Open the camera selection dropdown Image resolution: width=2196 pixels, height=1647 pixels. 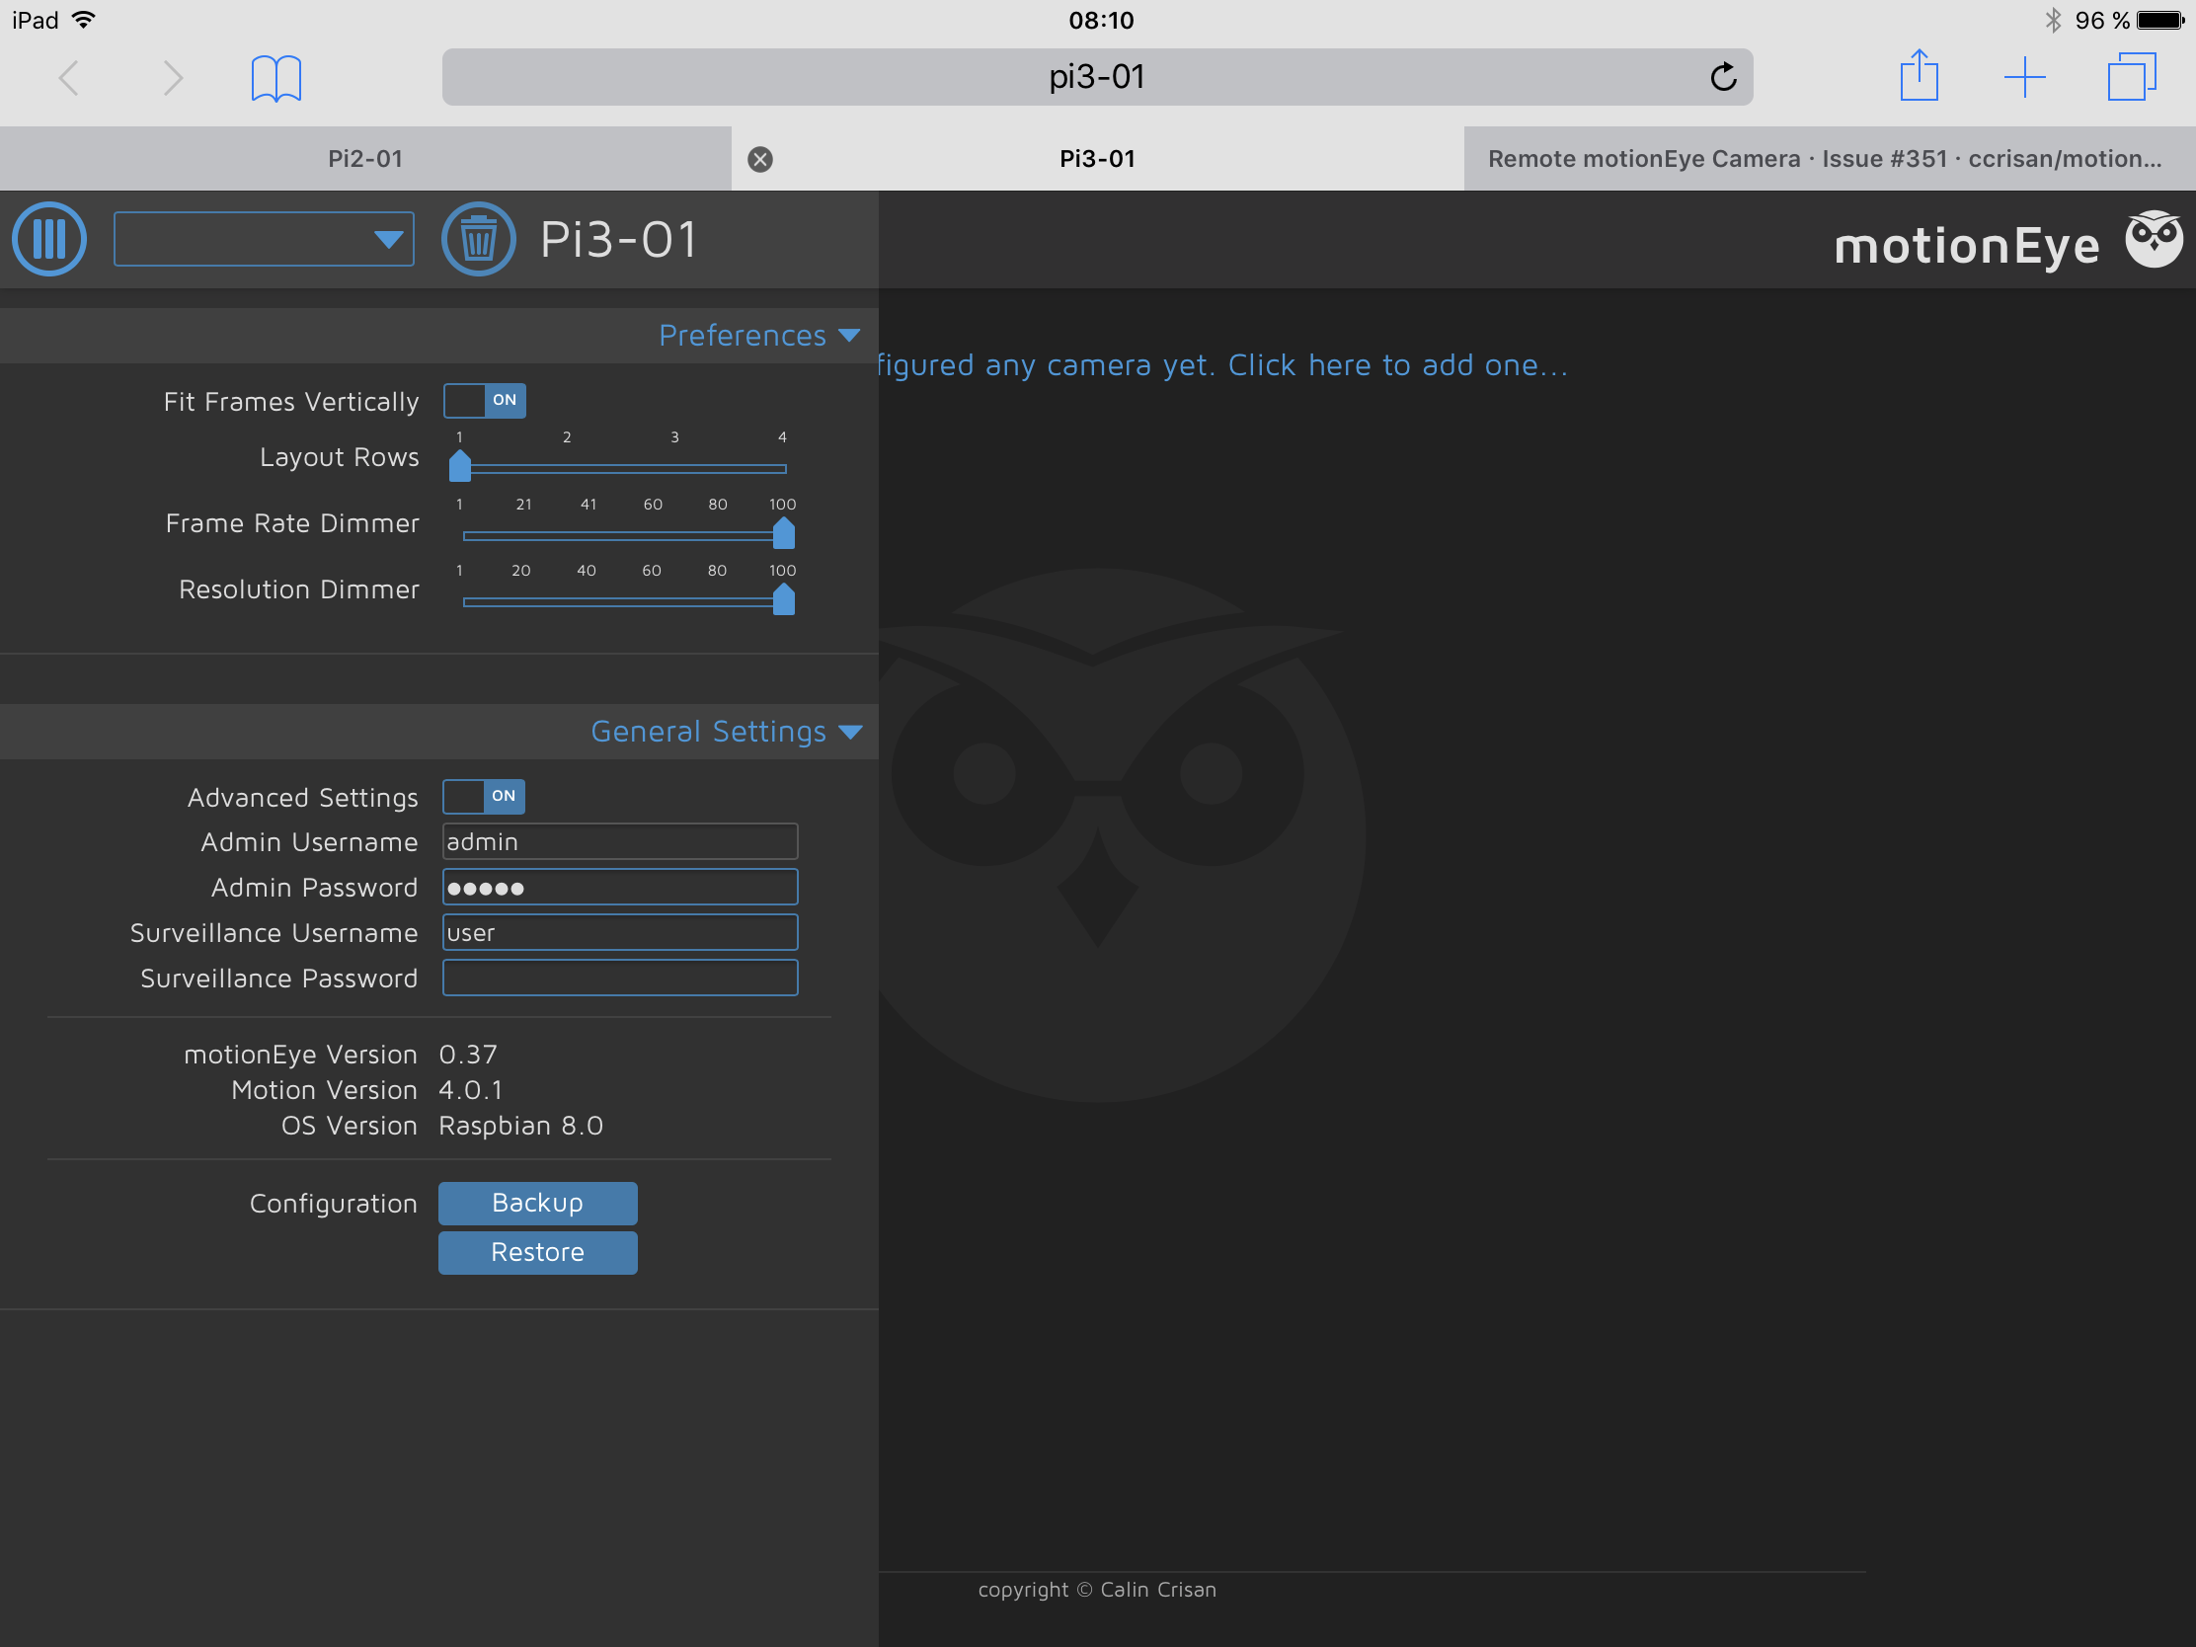point(263,238)
